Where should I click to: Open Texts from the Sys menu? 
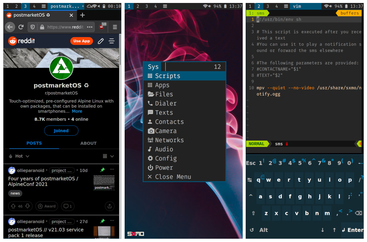184,113
